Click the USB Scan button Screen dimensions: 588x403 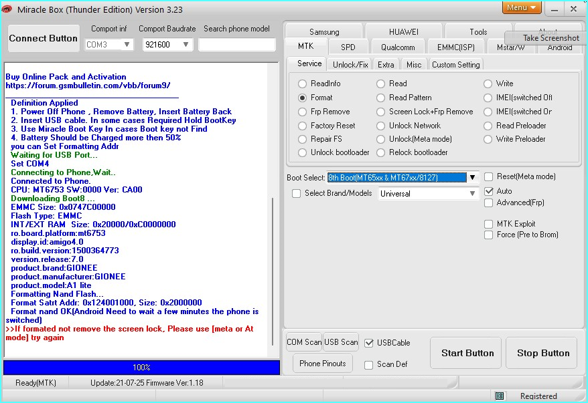click(x=341, y=342)
